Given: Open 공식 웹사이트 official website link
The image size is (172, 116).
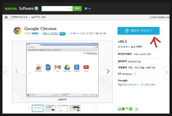Looking at the screenshot, I should pyautogui.click(x=148, y=85).
